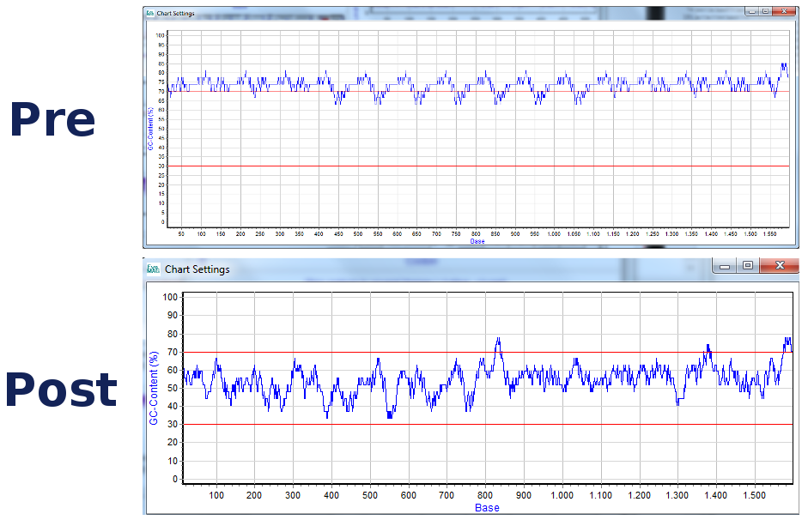Image resolution: width=808 pixels, height=520 pixels.
Task: Click the Pre window's Chart Settings title
Action: [x=175, y=14]
